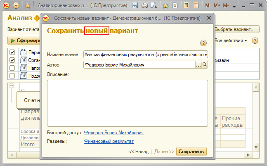267x166 pixels.
Task: Toggle the first checkbox in the settings list
Action: coord(12,52)
